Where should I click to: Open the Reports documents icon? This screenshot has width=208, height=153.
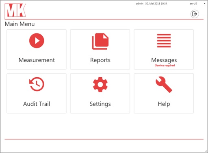pyautogui.click(x=100, y=42)
